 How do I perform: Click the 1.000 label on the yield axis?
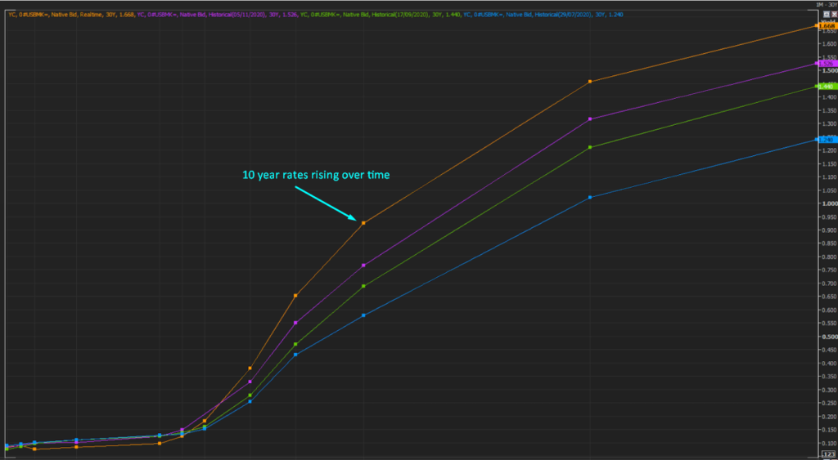827,203
